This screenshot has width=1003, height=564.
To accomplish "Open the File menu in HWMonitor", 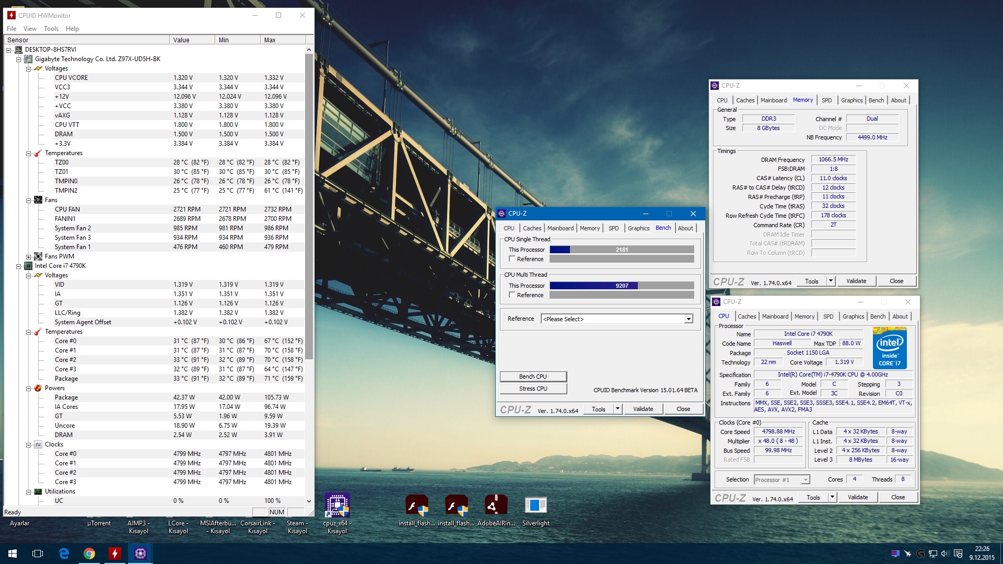I will [11, 29].
